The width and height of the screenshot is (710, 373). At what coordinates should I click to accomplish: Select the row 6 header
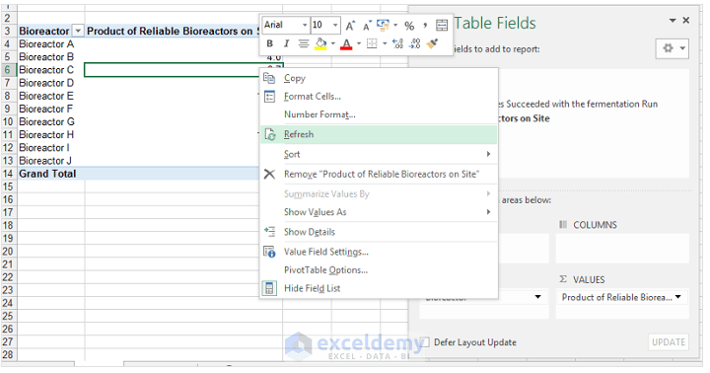click(8, 70)
